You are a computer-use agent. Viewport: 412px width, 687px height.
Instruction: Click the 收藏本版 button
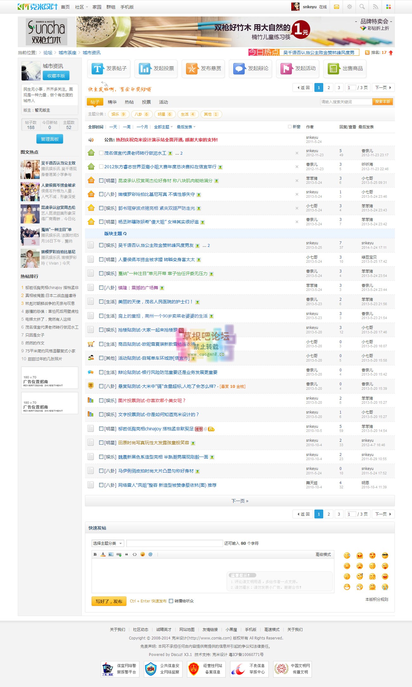point(56,76)
